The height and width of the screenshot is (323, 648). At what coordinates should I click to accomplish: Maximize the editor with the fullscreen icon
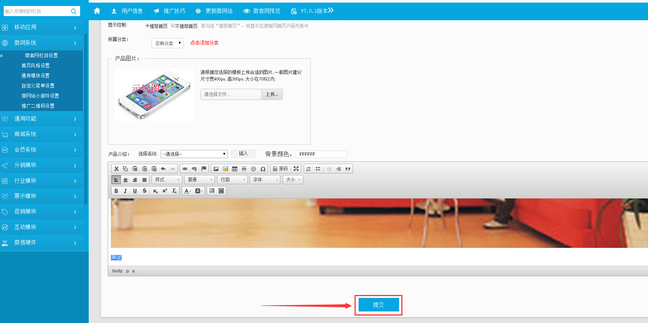click(x=296, y=169)
